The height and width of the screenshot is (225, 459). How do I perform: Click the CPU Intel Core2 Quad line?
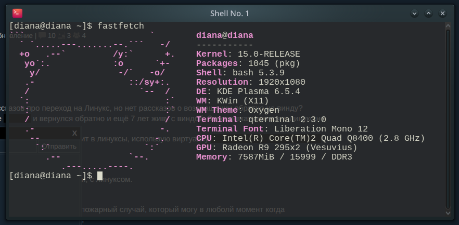[x=310, y=138]
